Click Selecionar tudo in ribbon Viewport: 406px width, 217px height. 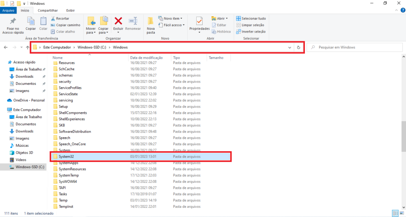tap(251, 18)
